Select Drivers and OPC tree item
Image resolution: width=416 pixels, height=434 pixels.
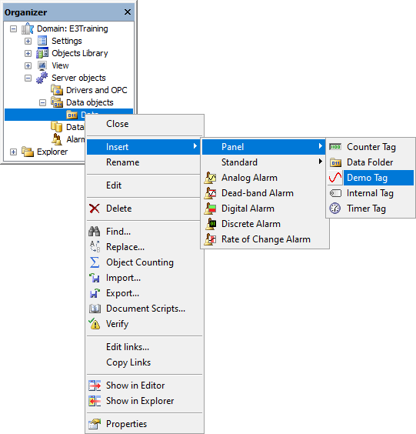pyautogui.click(x=96, y=90)
